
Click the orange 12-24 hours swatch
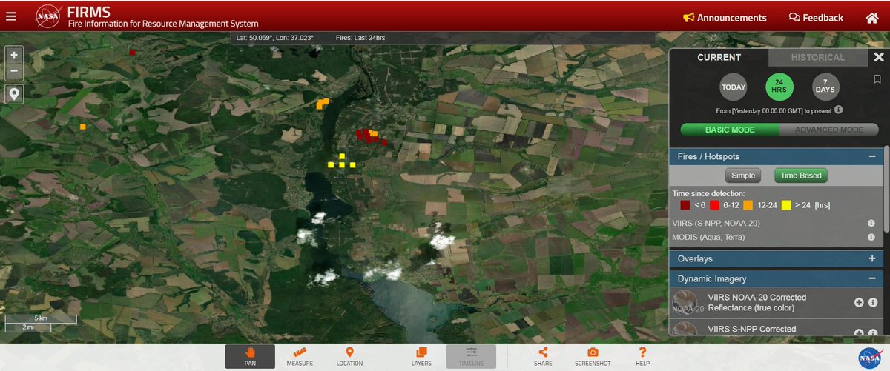click(747, 204)
